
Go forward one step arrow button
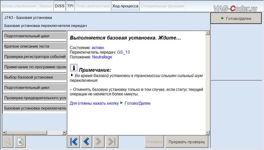[x=98, y=142]
